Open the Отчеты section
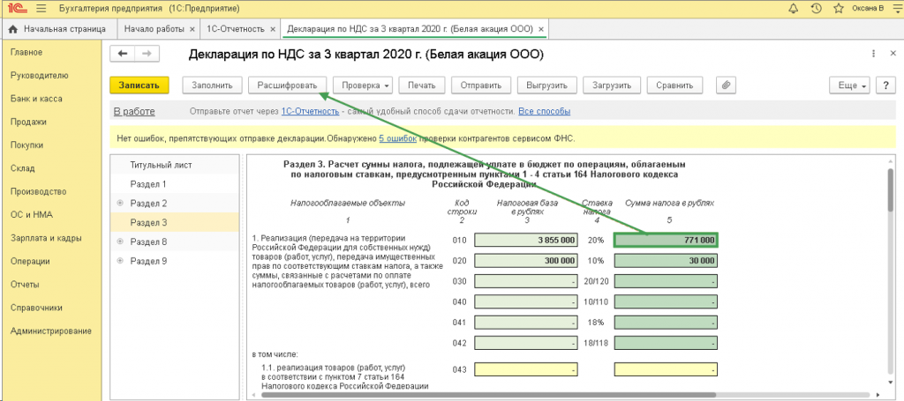Image resolution: width=904 pixels, height=401 pixels. 25,284
